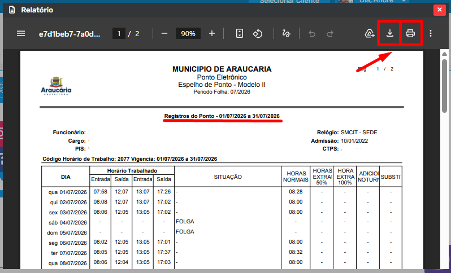Click the 17:26 exit time

(x=164, y=191)
